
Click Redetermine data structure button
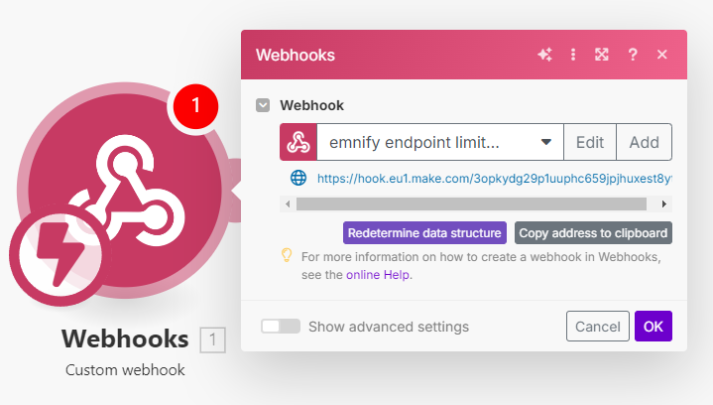[424, 233]
